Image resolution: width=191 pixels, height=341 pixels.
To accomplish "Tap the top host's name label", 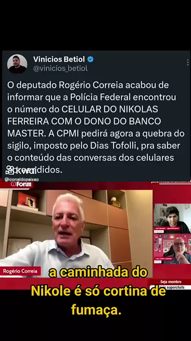I will 167,229.
